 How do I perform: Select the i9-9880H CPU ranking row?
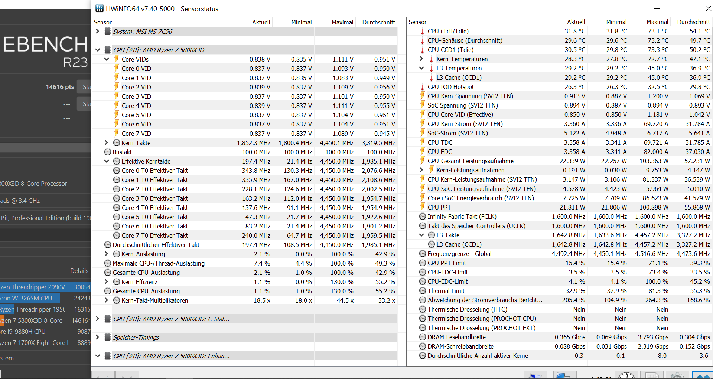pyautogui.click(x=45, y=332)
